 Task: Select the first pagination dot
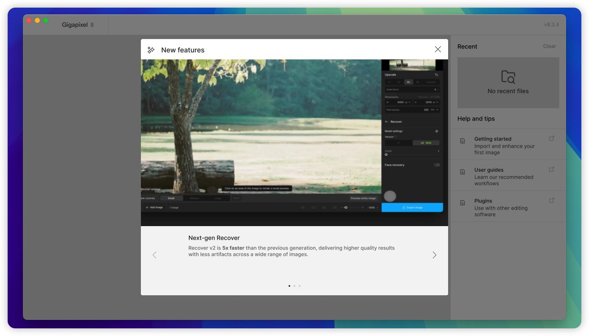pos(289,286)
